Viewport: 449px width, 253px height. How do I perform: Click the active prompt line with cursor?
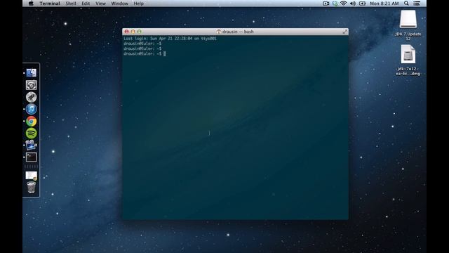pyautogui.click(x=145, y=53)
